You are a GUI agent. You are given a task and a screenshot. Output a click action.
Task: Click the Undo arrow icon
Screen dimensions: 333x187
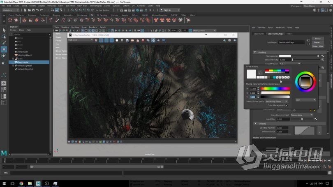[37, 10]
